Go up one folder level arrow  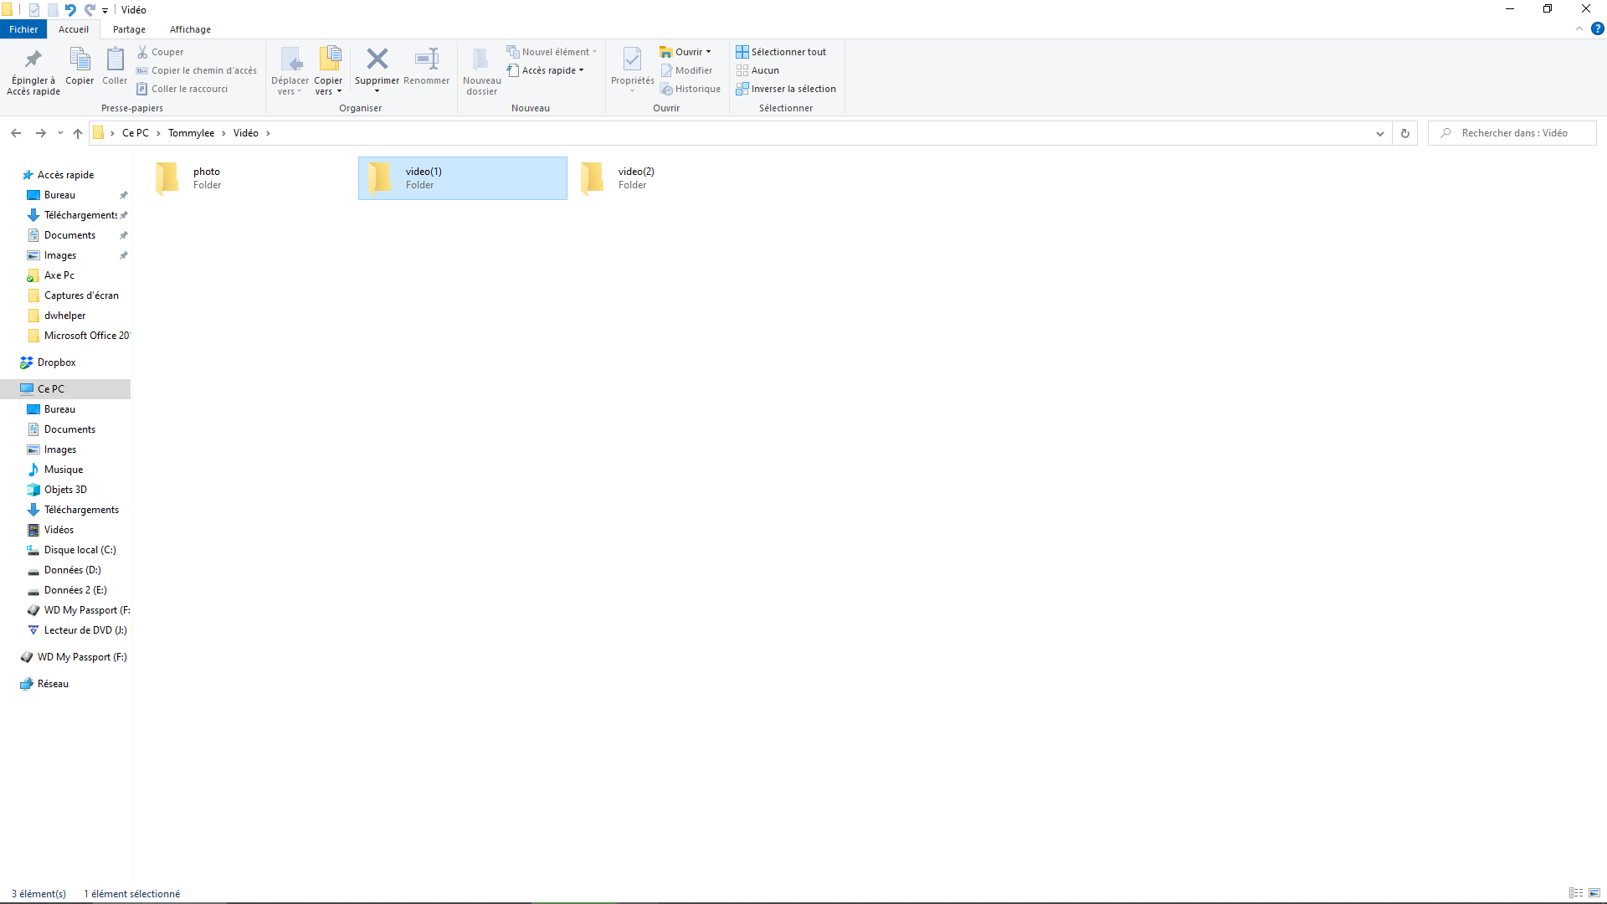click(x=78, y=133)
